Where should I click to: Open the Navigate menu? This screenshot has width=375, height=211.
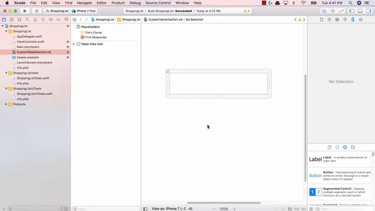84,3
